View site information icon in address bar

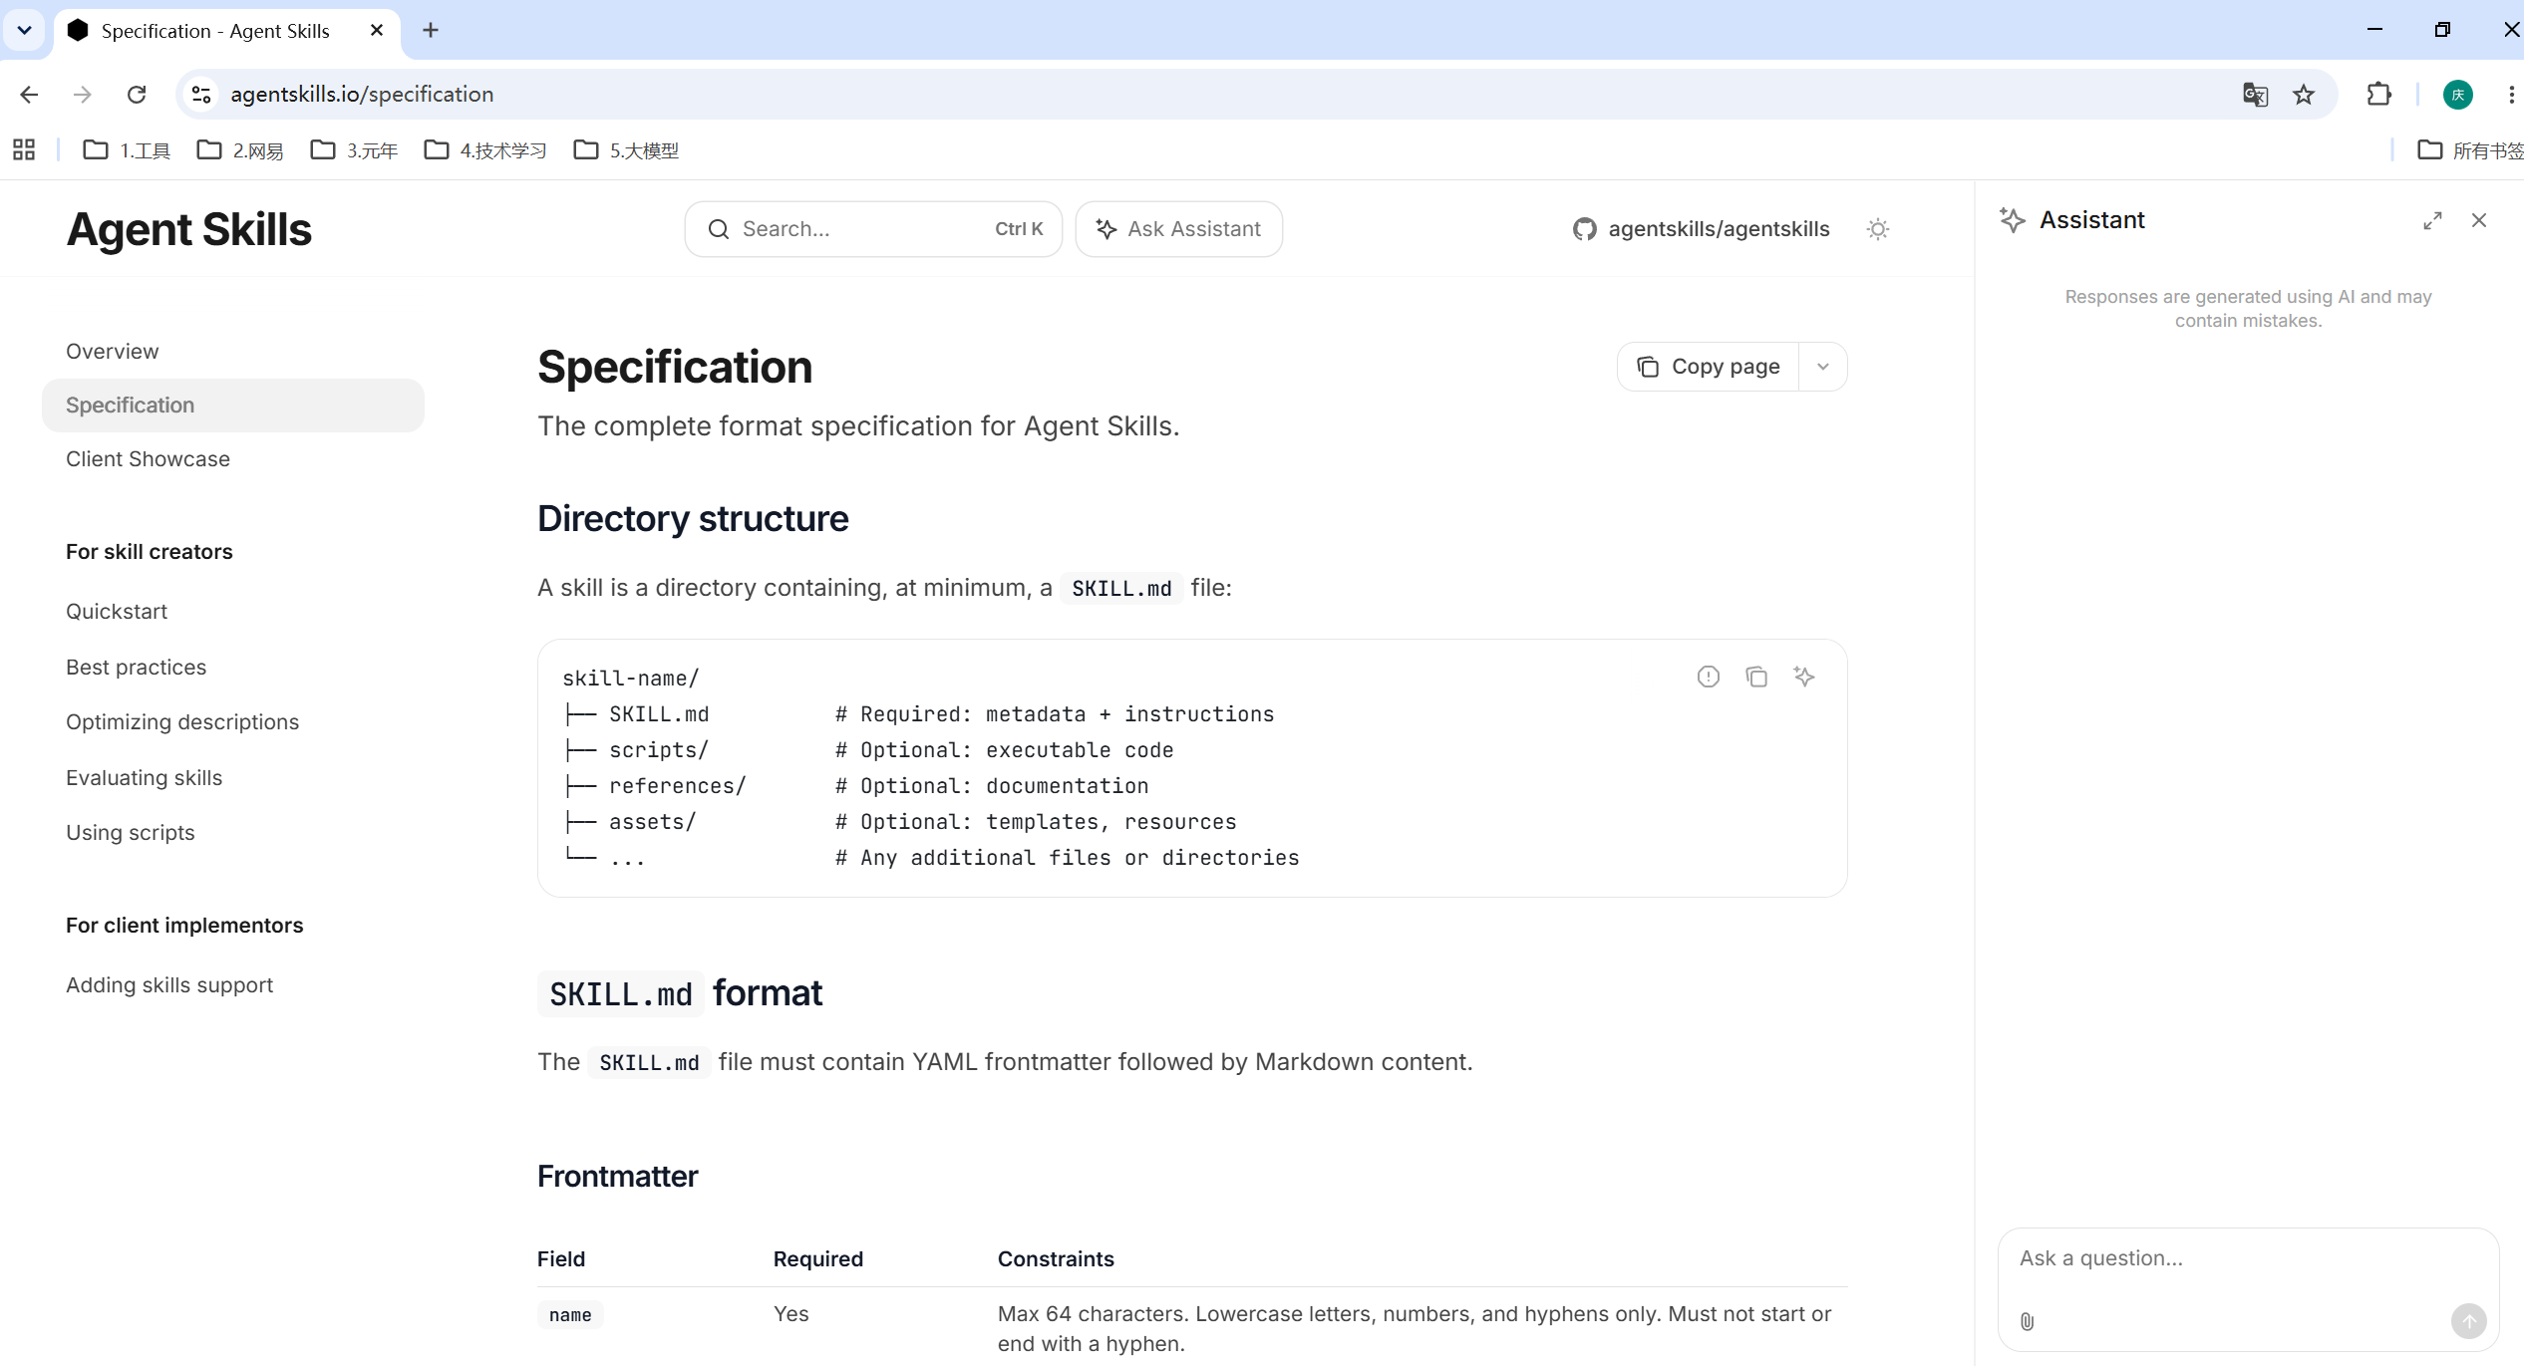click(x=201, y=95)
